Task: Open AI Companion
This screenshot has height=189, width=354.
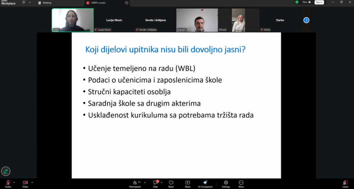Action: [x=205, y=184]
